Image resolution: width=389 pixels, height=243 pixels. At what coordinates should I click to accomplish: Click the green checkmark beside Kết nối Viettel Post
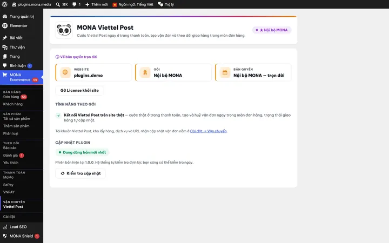pyautogui.click(x=58, y=116)
